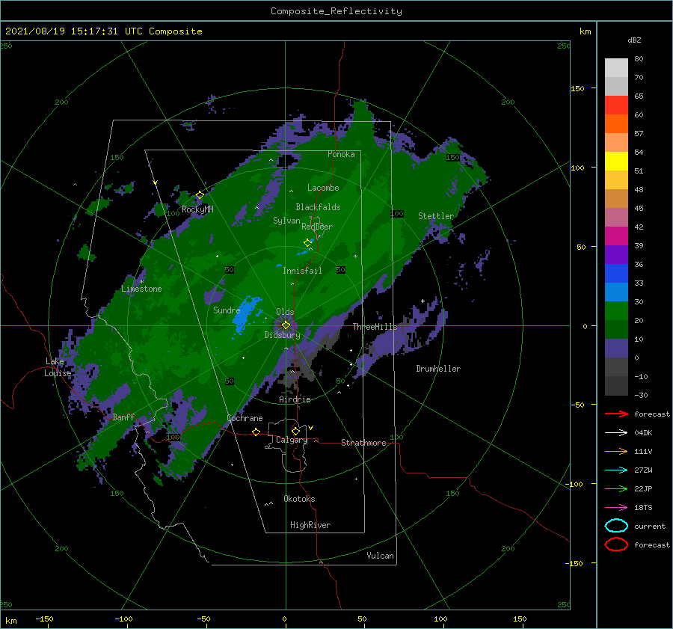Click the Okotoks label

coord(299,499)
